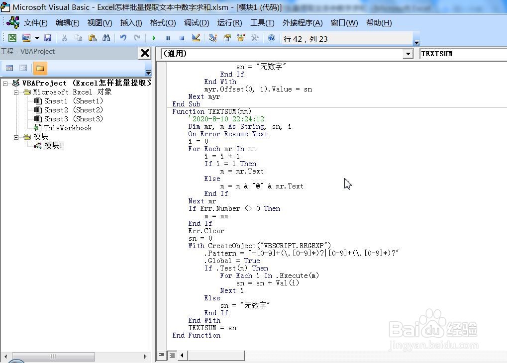Click the End Function code line
The image size is (507, 363).
(x=196, y=336)
